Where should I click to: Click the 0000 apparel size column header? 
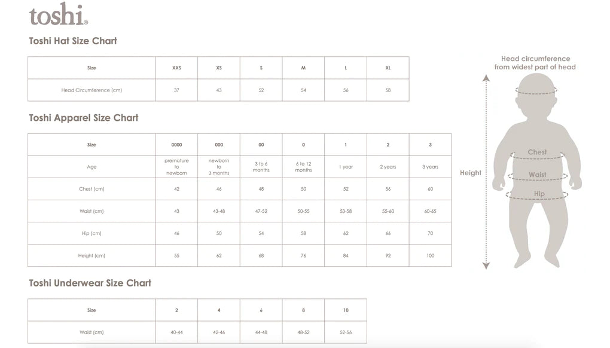click(x=176, y=145)
